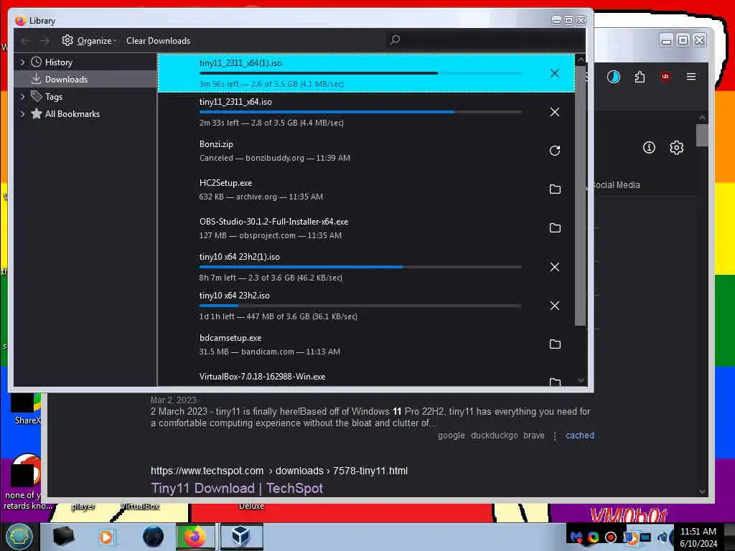Viewport: 735px width, 551px height.
Task: Open the Firefox extensions puzzle icon
Action: (x=640, y=77)
